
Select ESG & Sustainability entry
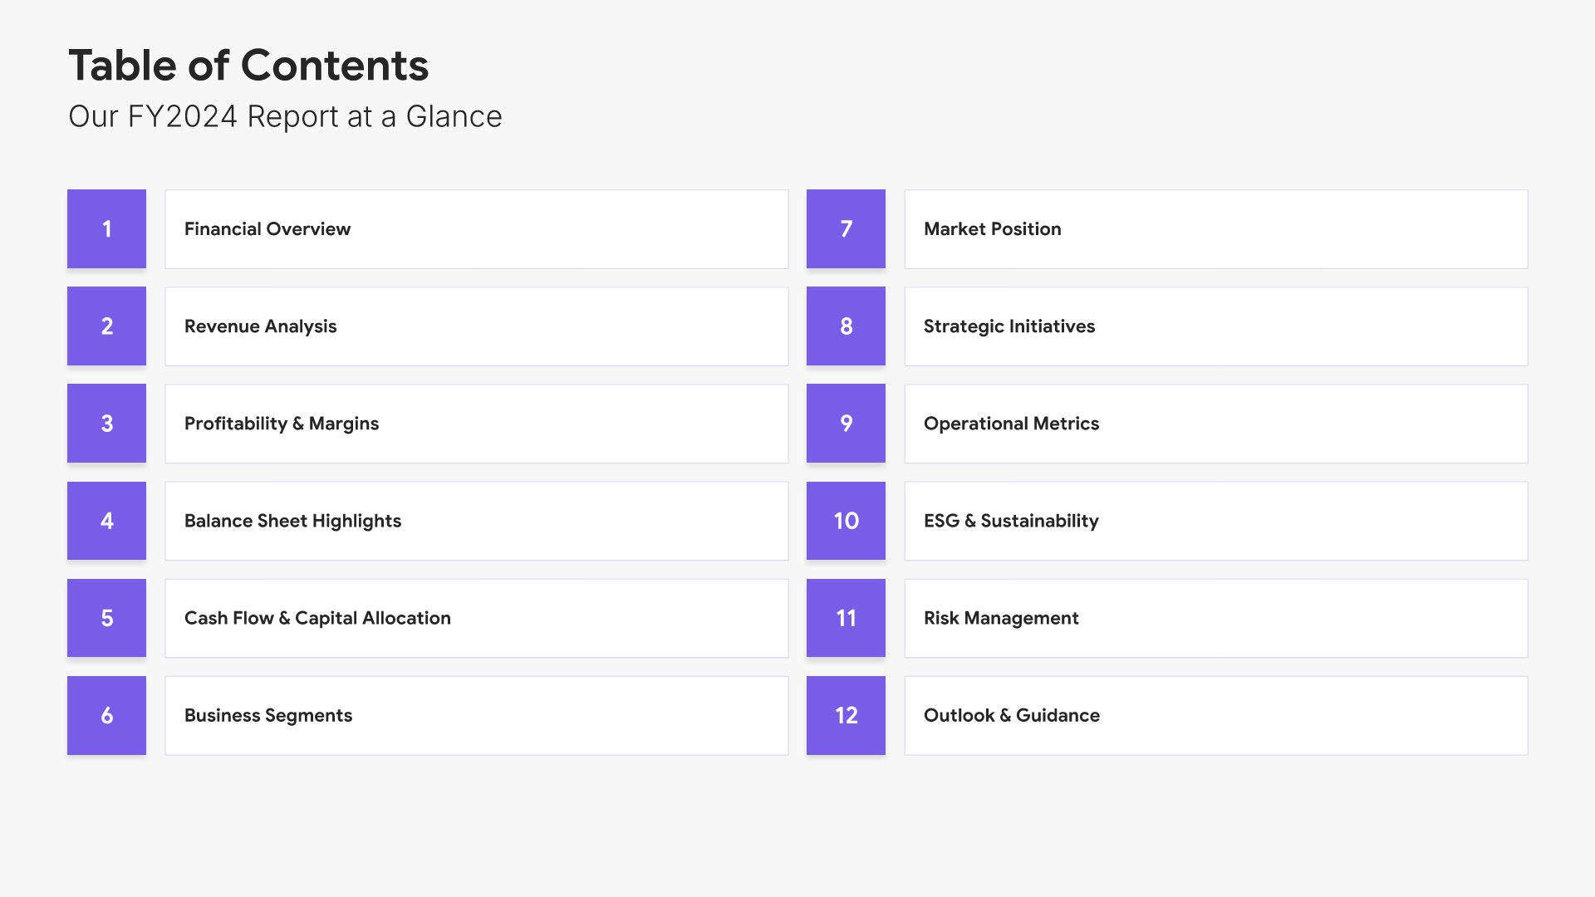(1215, 521)
